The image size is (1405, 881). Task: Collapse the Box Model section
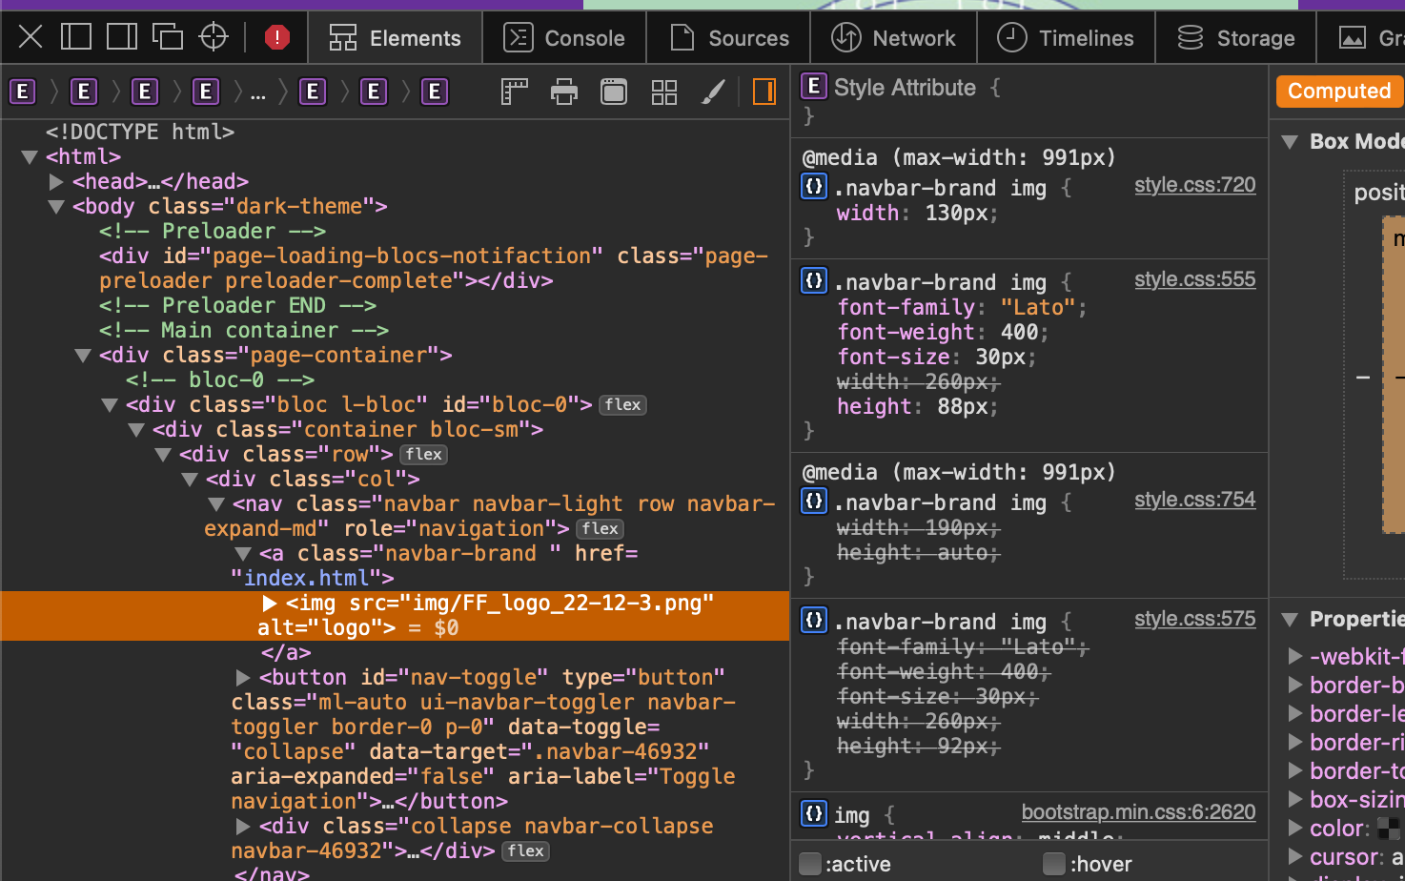point(1290,142)
